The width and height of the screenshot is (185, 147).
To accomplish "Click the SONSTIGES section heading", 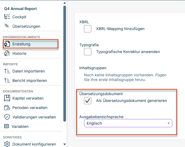I will pos(12,137).
